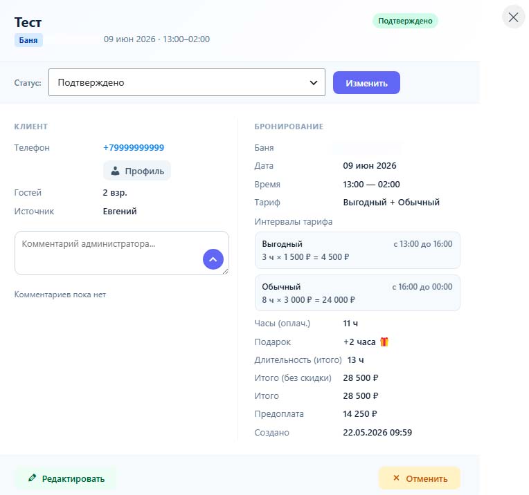The height and width of the screenshot is (495, 529).
Task: Click total duration value 13 ч
Action: click(356, 360)
